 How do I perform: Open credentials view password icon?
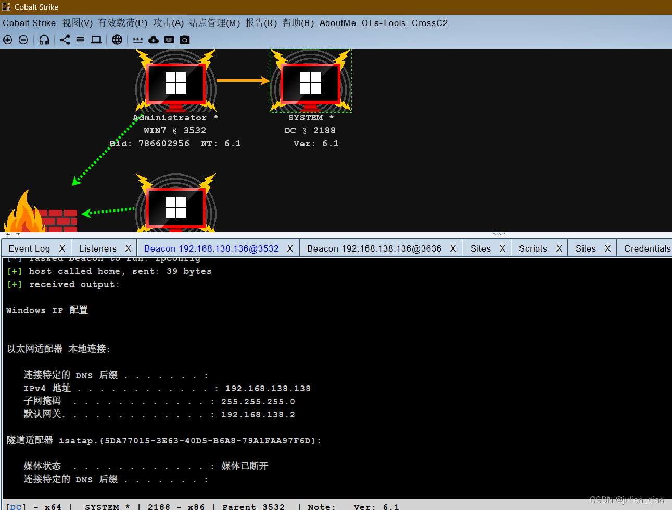[138, 40]
